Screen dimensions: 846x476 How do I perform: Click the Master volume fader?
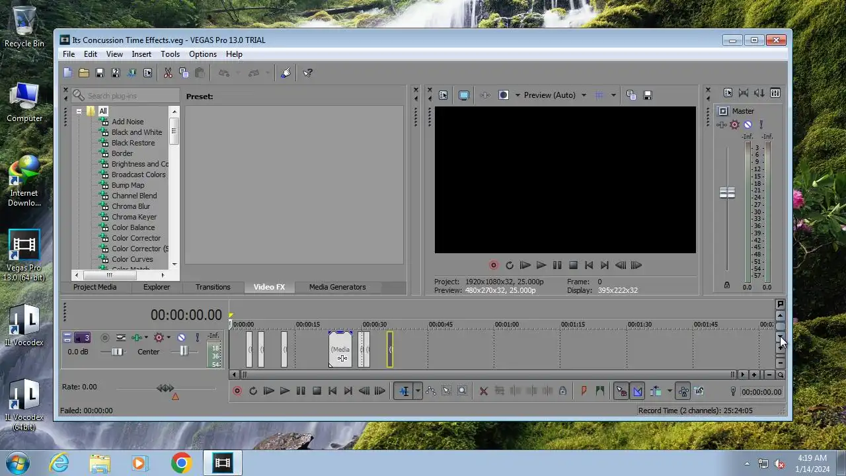click(x=727, y=193)
